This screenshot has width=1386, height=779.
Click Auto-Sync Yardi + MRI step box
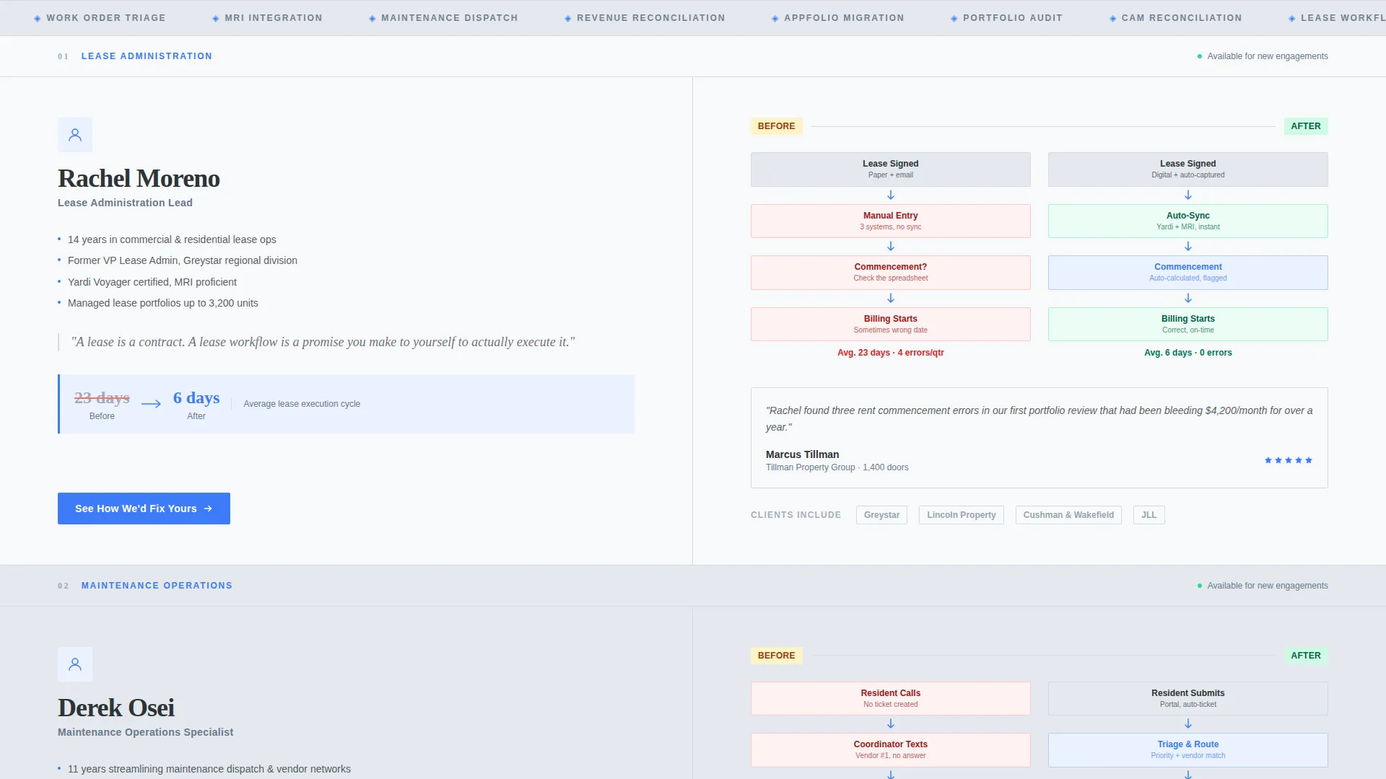pos(1188,221)
